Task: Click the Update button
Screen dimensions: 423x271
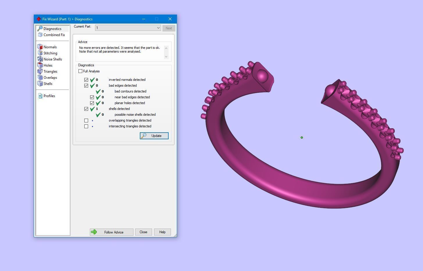Action: click(x=154, y=136)
